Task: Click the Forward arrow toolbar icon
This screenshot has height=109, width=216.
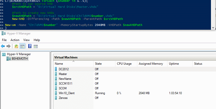Action: pyautogui.click(x=9, y=46)
